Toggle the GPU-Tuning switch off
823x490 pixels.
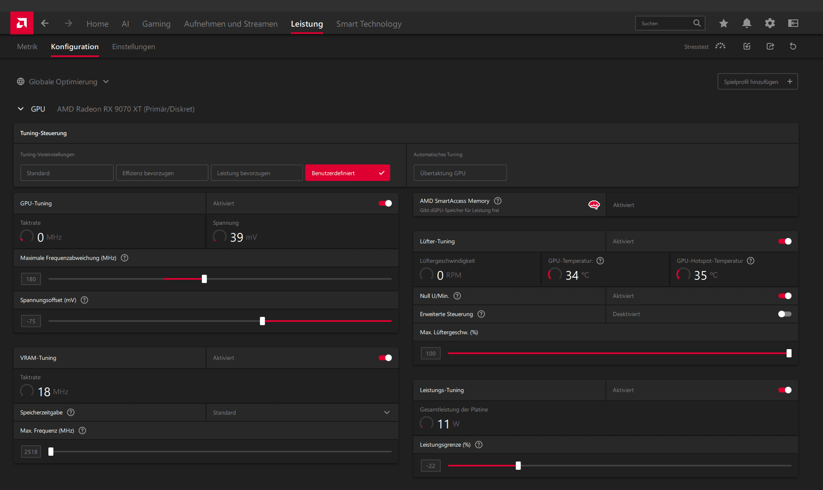[x=385, y=203]
